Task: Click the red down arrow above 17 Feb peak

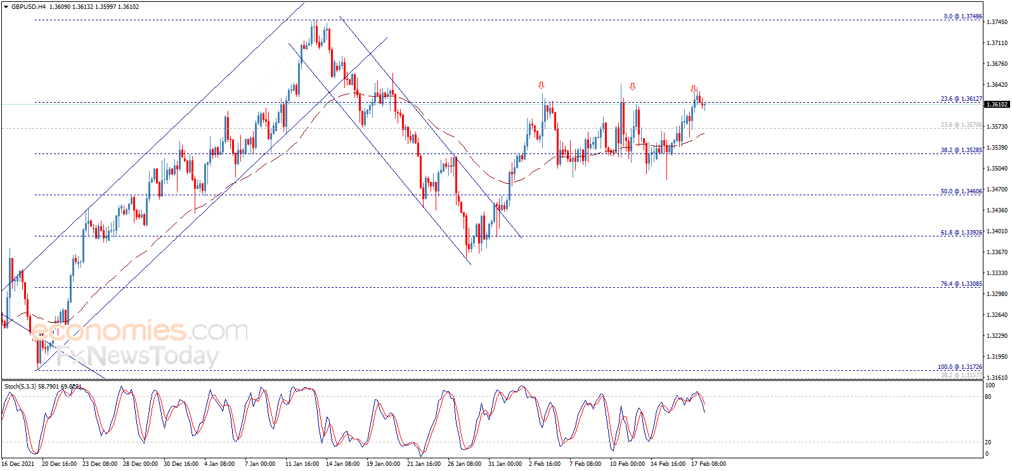Action: click(x=694, y=89)
